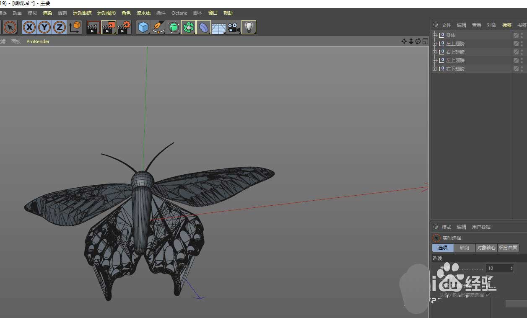Expand the 右上翅膀 object node
Screen dimensions: 527x318
click(435, 52)
